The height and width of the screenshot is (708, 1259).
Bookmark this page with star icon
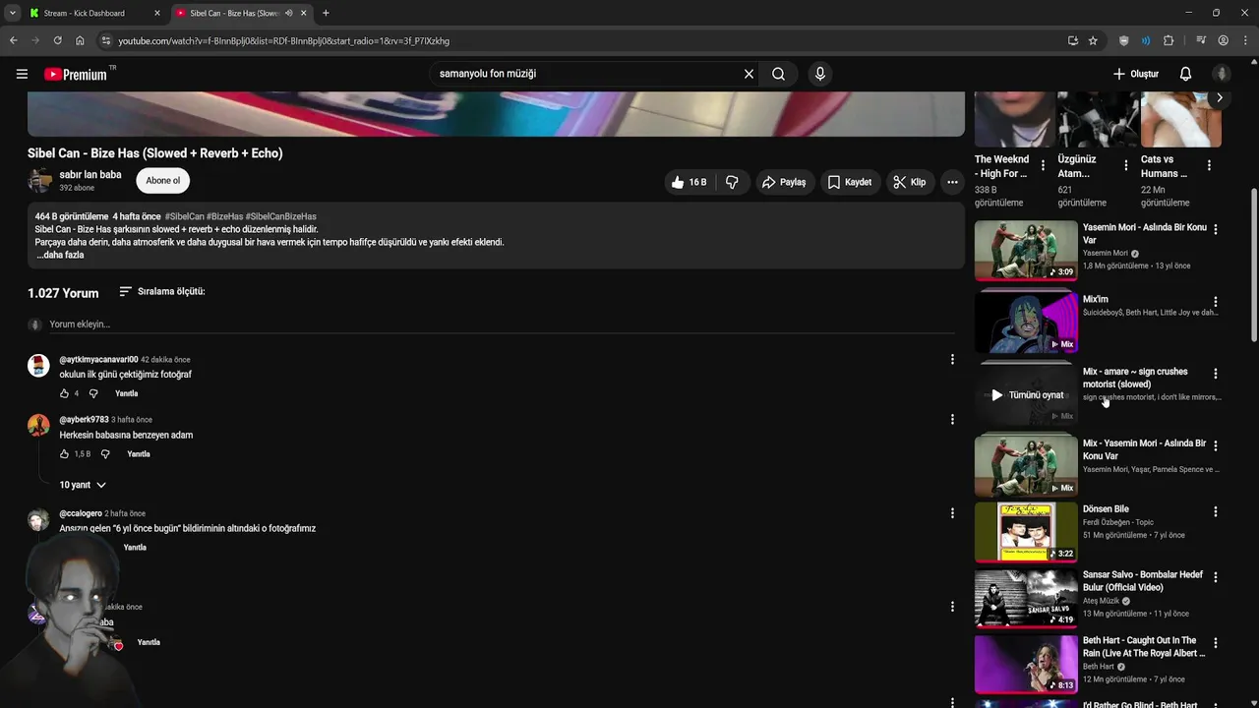(1093, 40)
